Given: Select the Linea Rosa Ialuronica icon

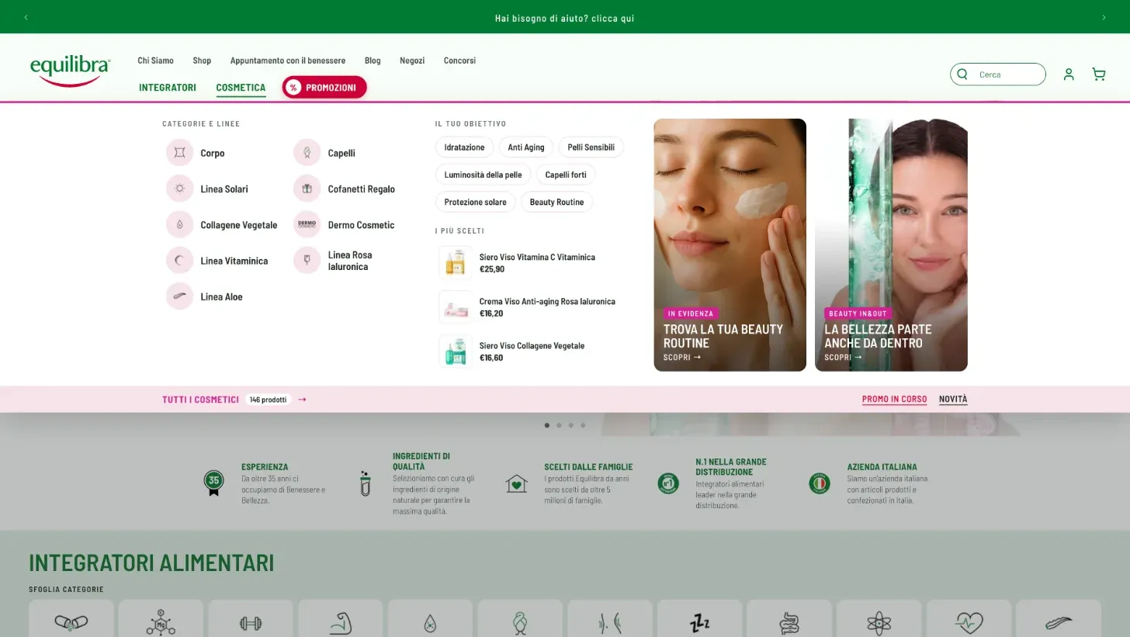Looking at the screenshot, I should coord(307,261).
